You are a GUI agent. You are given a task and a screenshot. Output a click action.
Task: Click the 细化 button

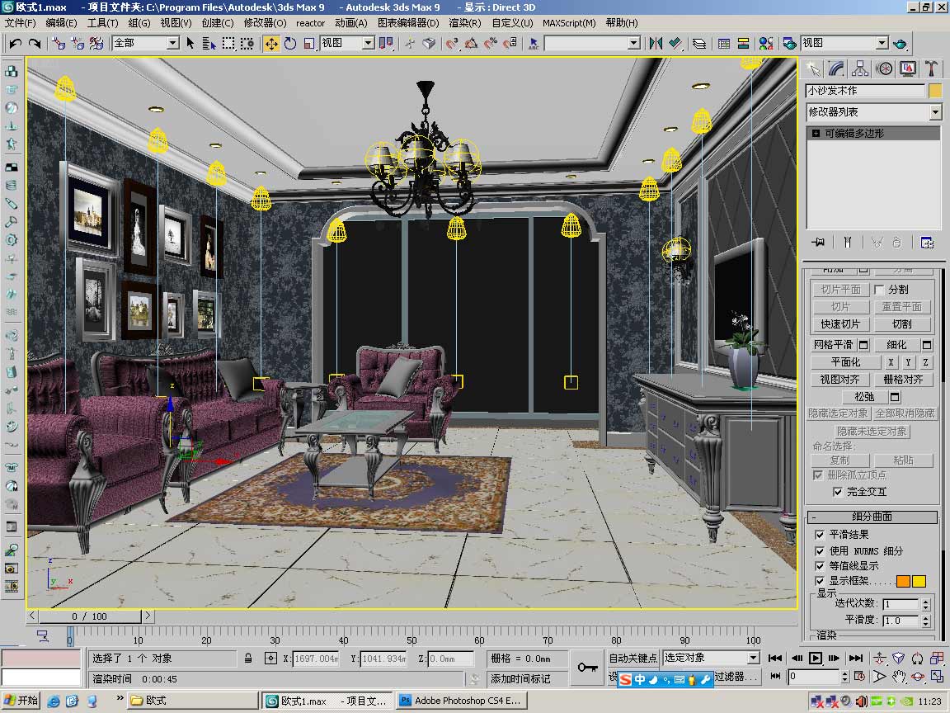(x=896, y=345)
